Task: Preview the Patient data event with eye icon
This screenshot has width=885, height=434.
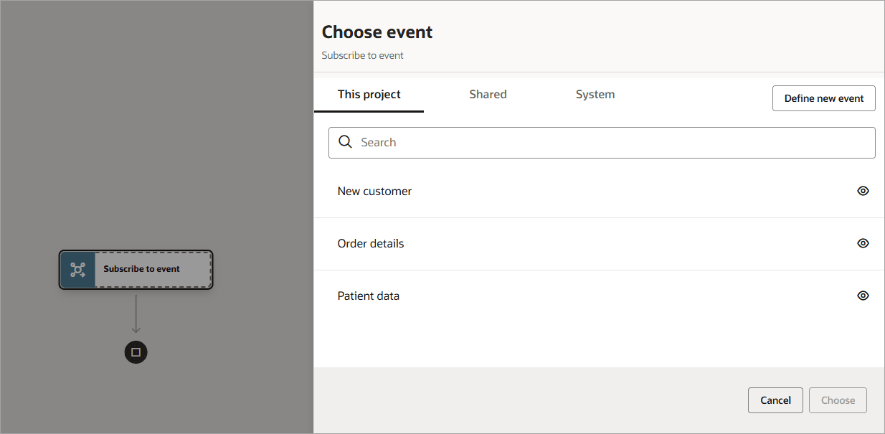Action: point(863,296)
